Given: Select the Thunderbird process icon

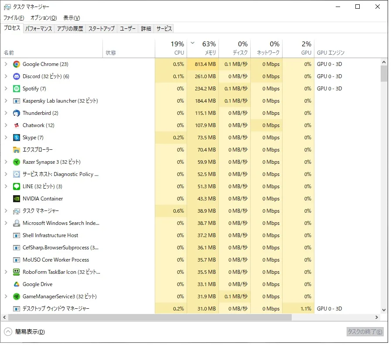Looking at the screenshot, I should coord(17,113).
